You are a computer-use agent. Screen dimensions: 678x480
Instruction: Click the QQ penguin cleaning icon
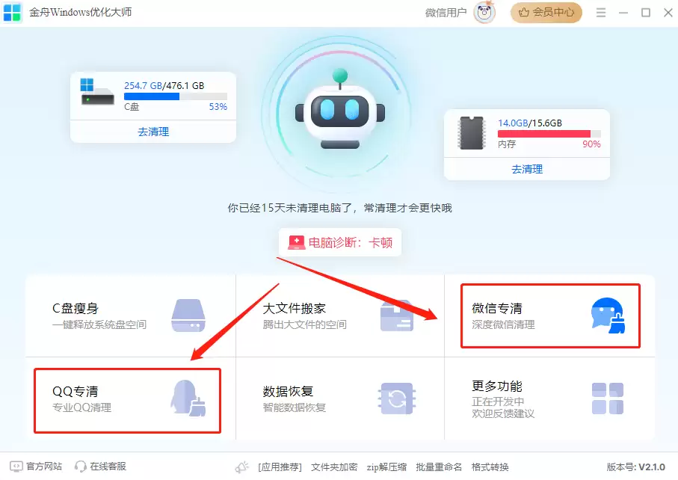(x=188, y=399)
